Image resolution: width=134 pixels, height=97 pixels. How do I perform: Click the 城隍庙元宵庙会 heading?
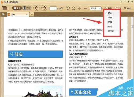click(x=15, y=61)
